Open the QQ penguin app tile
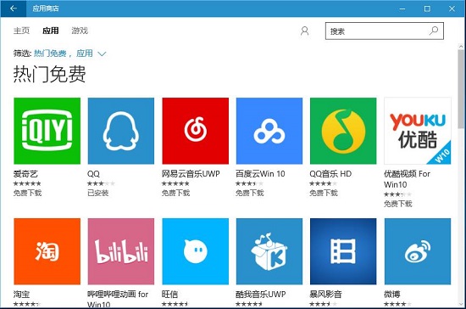 pos(121,131)
